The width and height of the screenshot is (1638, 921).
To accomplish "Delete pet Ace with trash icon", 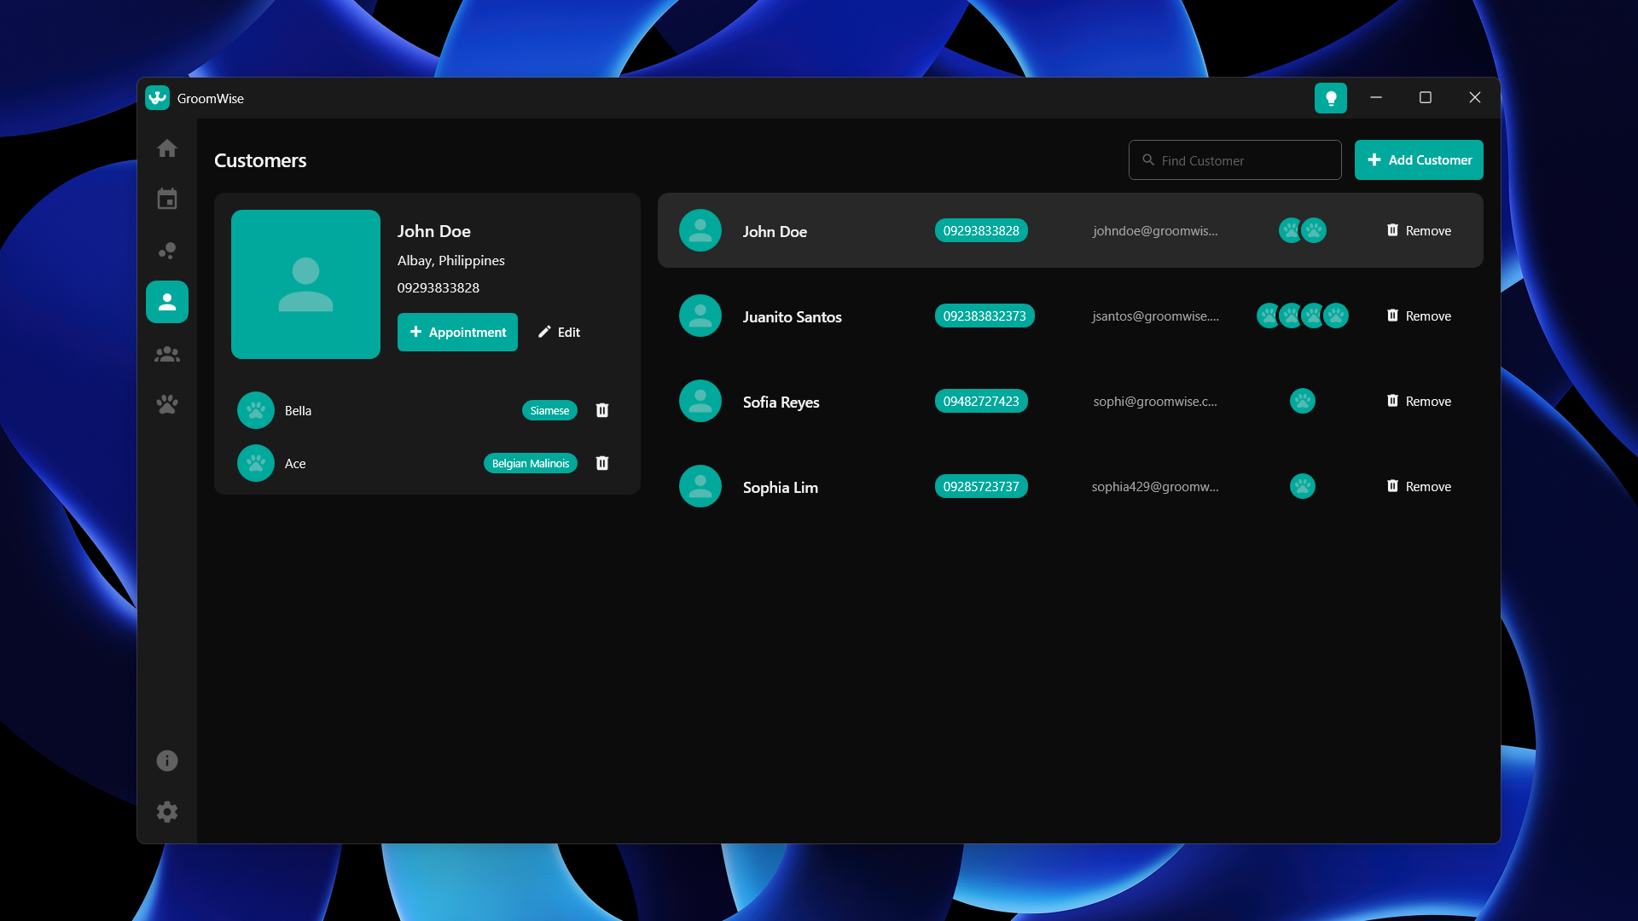I will tap(602, 464).
